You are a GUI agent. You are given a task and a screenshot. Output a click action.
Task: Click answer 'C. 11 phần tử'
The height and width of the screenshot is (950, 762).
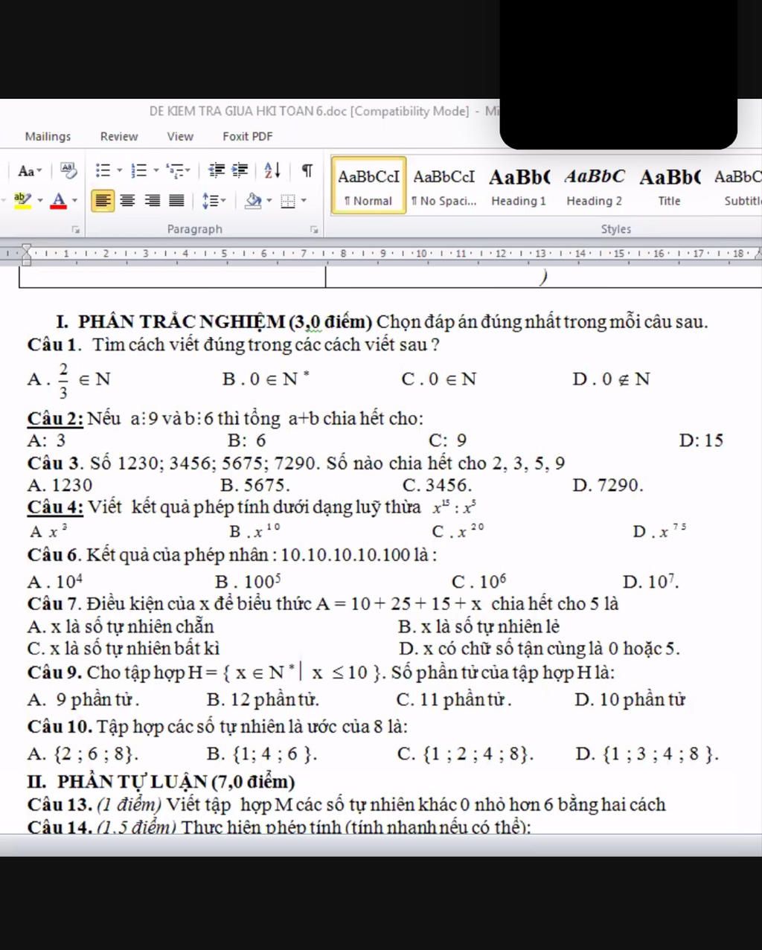(x=454, y=699)
